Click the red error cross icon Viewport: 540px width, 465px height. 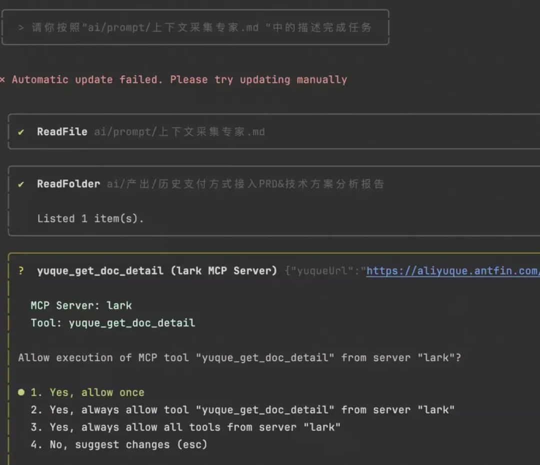(2, 80)
